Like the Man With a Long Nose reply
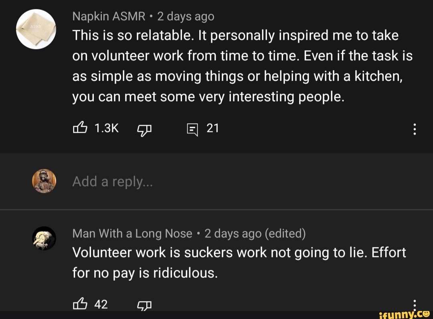The height and width of the screenshot is (319, 433). 79,305
